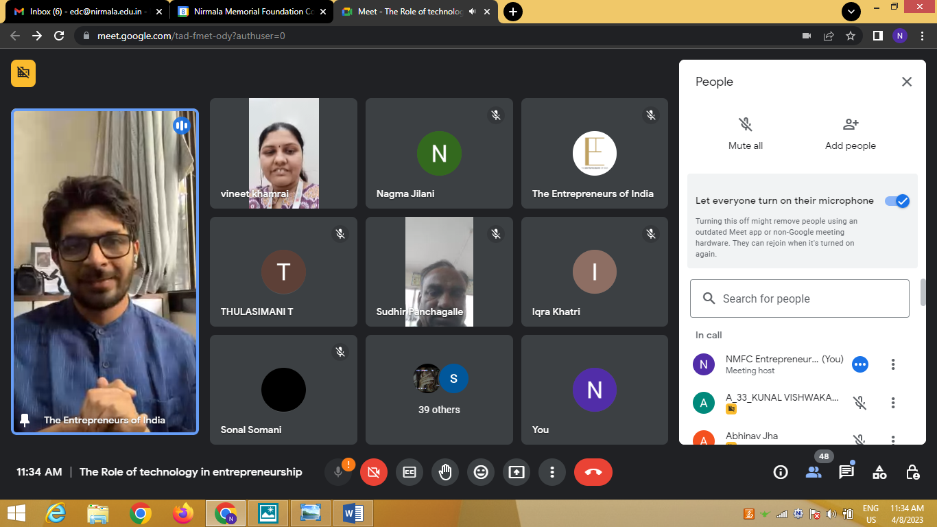
Task: Open the meeting details info icon
Action: coord(781,472)
